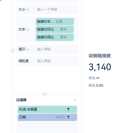
Task: Select the 利润-本期值 filter pill
Action: tap(47, 109)
